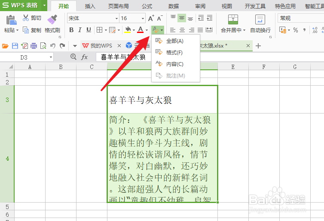Image resolution: width=324 pixels, height=221 pixels.
Task: Click Wrap Text (自动换行) button
Action: [260, 24]
